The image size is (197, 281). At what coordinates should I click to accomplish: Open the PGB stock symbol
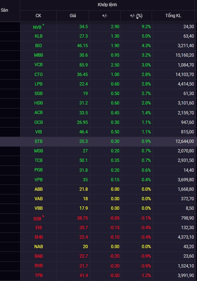[x=38, y=170]
